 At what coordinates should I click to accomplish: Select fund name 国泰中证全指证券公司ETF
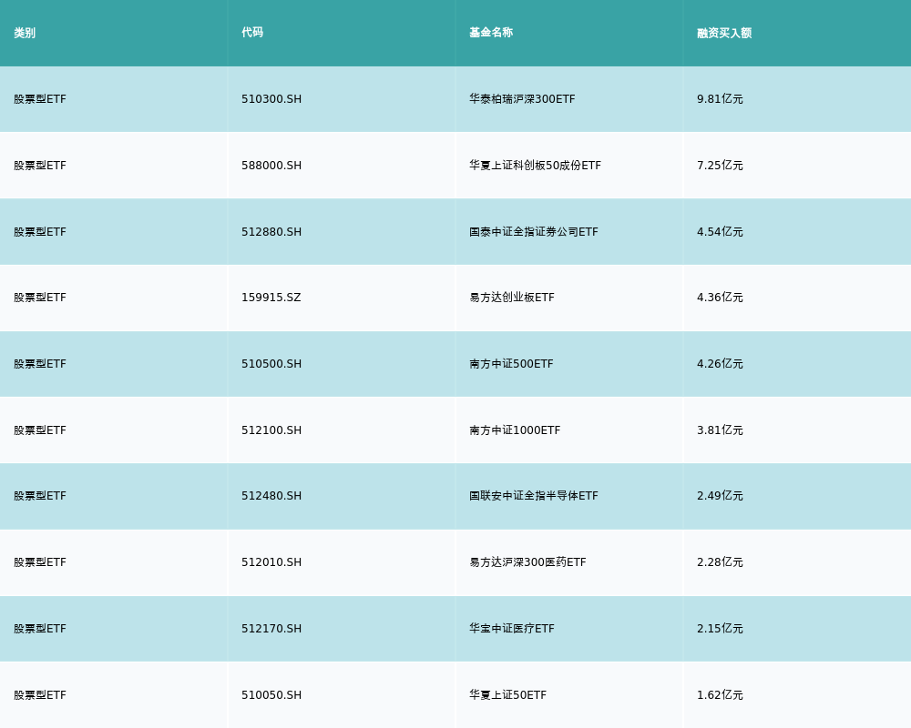tap(533, 232)
